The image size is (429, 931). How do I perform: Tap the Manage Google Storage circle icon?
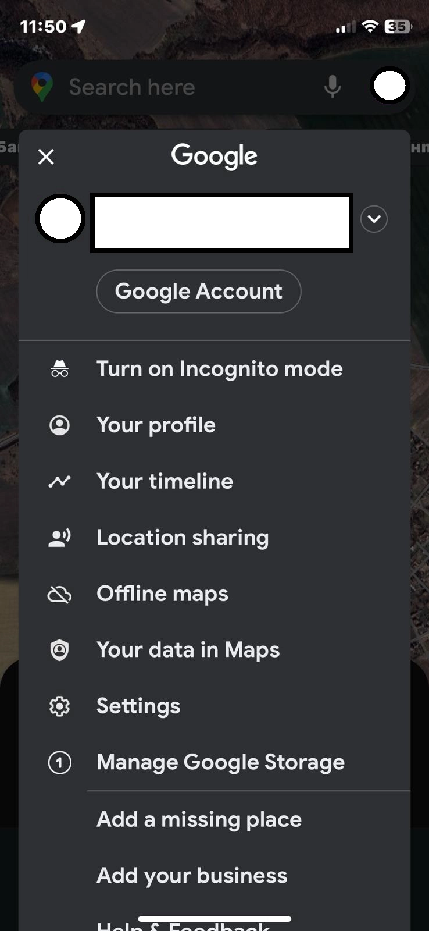59,762
